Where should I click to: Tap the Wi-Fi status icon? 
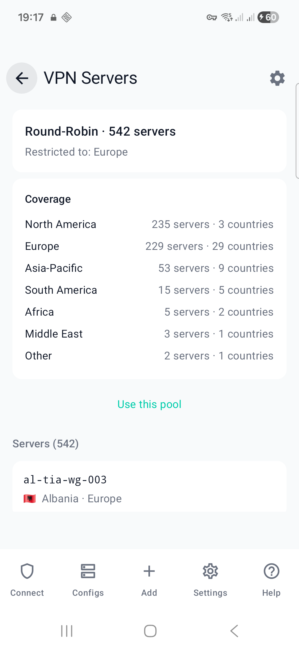pyautogui.click(x=227, y=17)
